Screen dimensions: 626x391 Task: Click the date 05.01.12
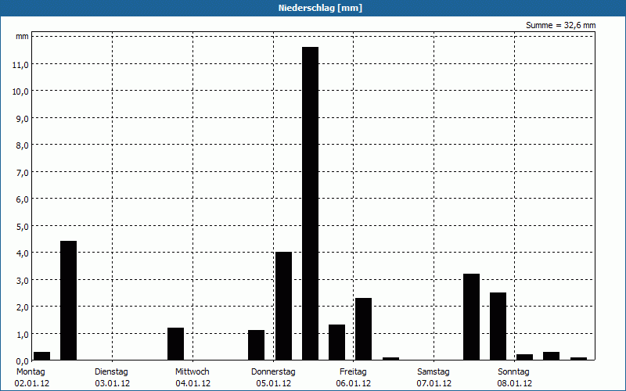pos(273,384)
